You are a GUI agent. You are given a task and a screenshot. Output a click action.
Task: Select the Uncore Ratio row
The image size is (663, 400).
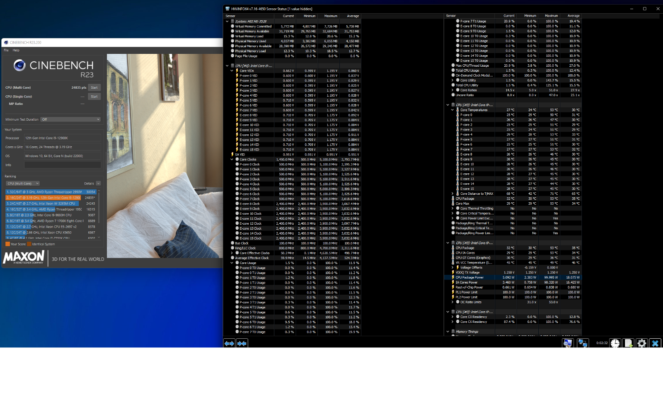click(516, 95)
